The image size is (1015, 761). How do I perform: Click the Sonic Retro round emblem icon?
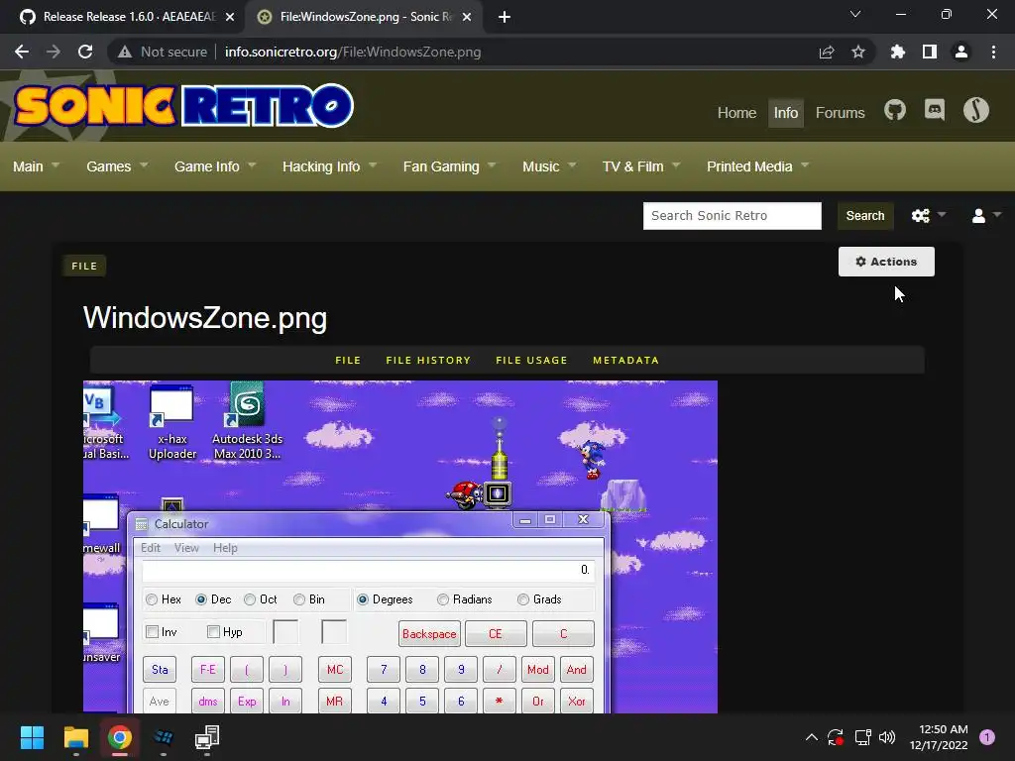(975, 110)
